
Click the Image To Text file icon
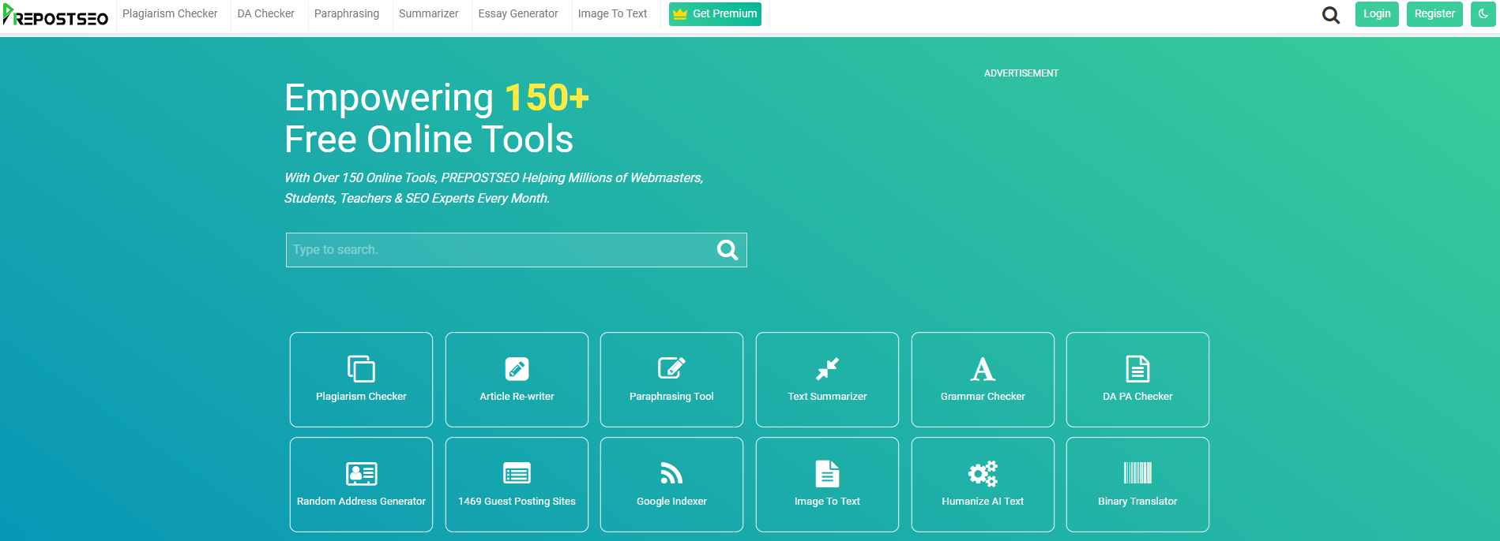[827, 474]
